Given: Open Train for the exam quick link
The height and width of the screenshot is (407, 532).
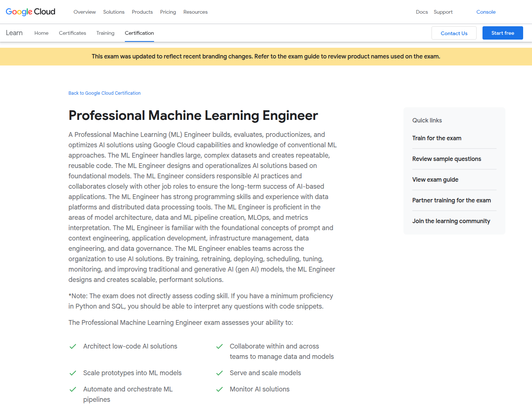Looking at the screenshot, I should point(437,138).
